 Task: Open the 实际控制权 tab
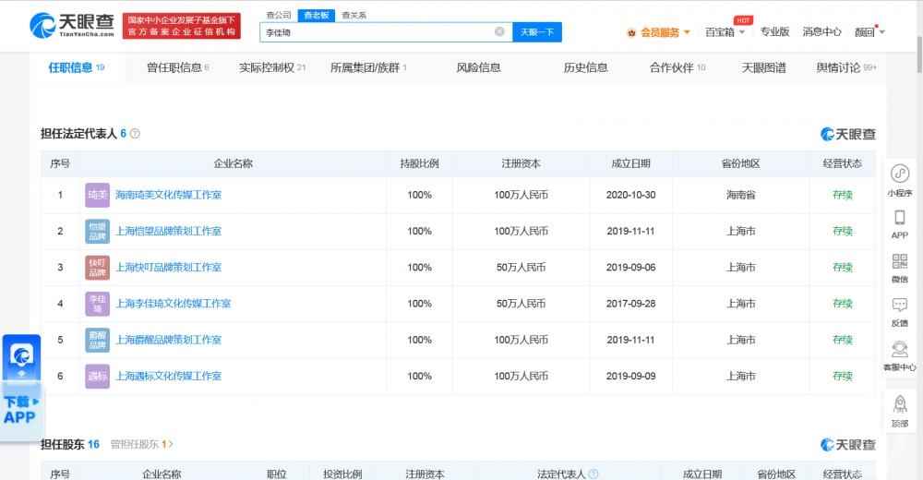pyautogui.click(x=272, y=67)
